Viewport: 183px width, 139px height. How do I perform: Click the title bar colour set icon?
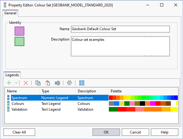pos(5,5)
